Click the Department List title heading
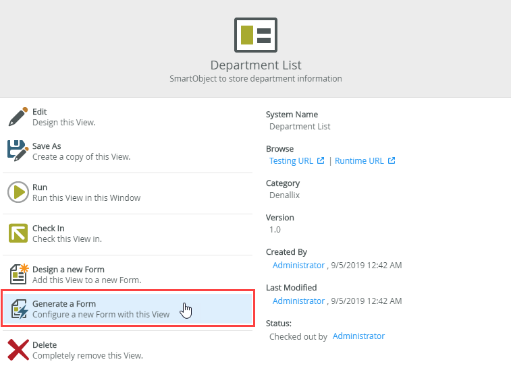 [255, 65]
